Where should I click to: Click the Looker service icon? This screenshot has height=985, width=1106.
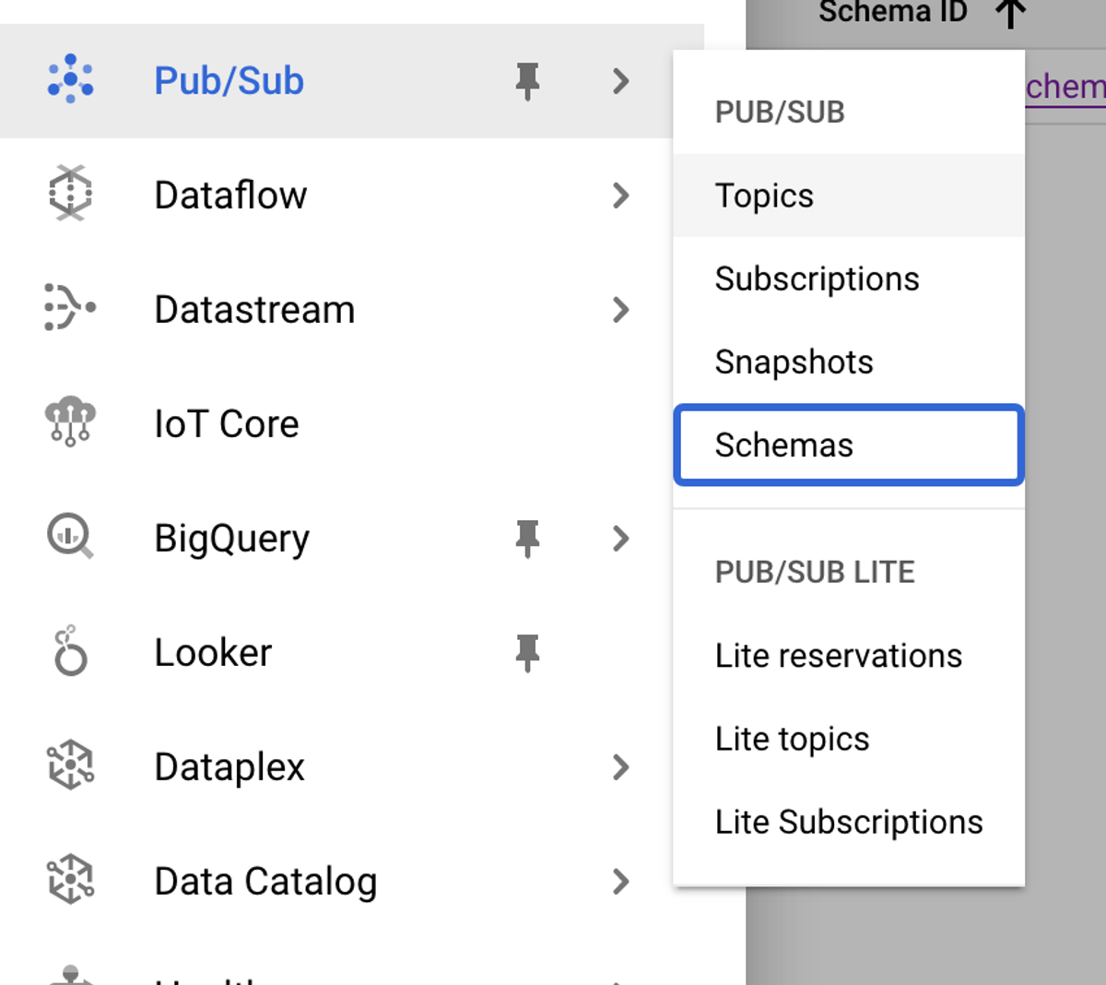(69, 652)
